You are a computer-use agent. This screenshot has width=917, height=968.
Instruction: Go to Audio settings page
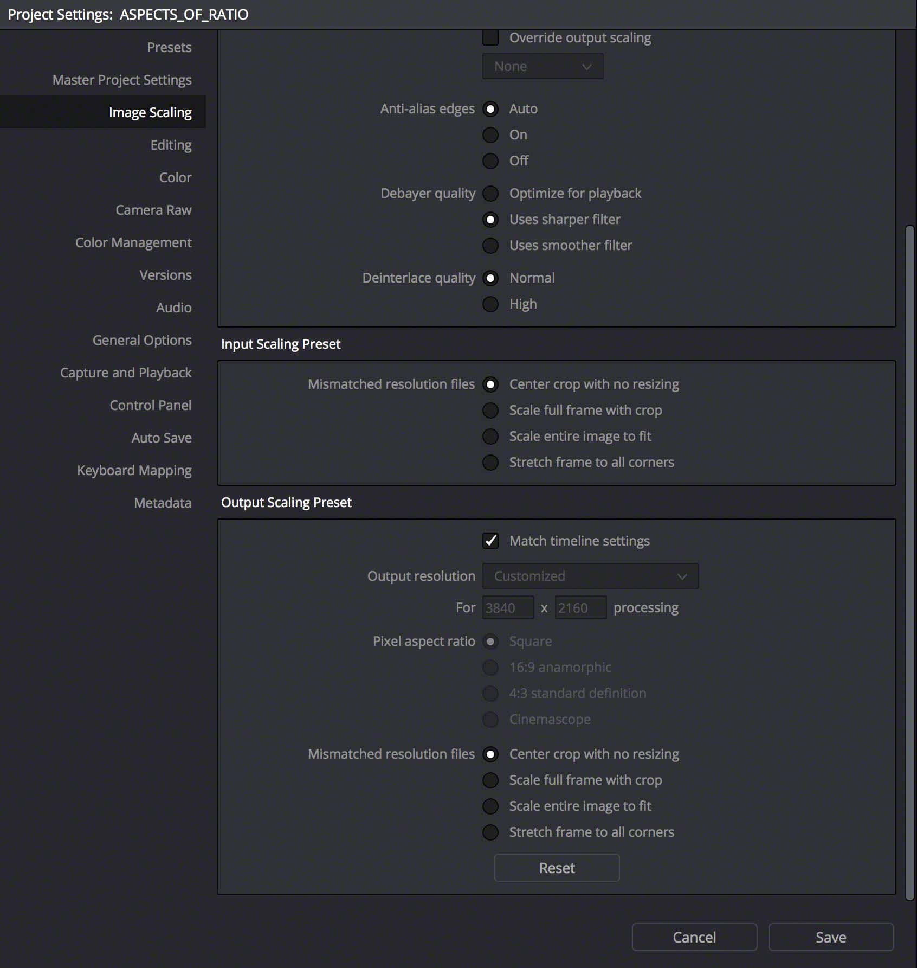click(173, 307)
